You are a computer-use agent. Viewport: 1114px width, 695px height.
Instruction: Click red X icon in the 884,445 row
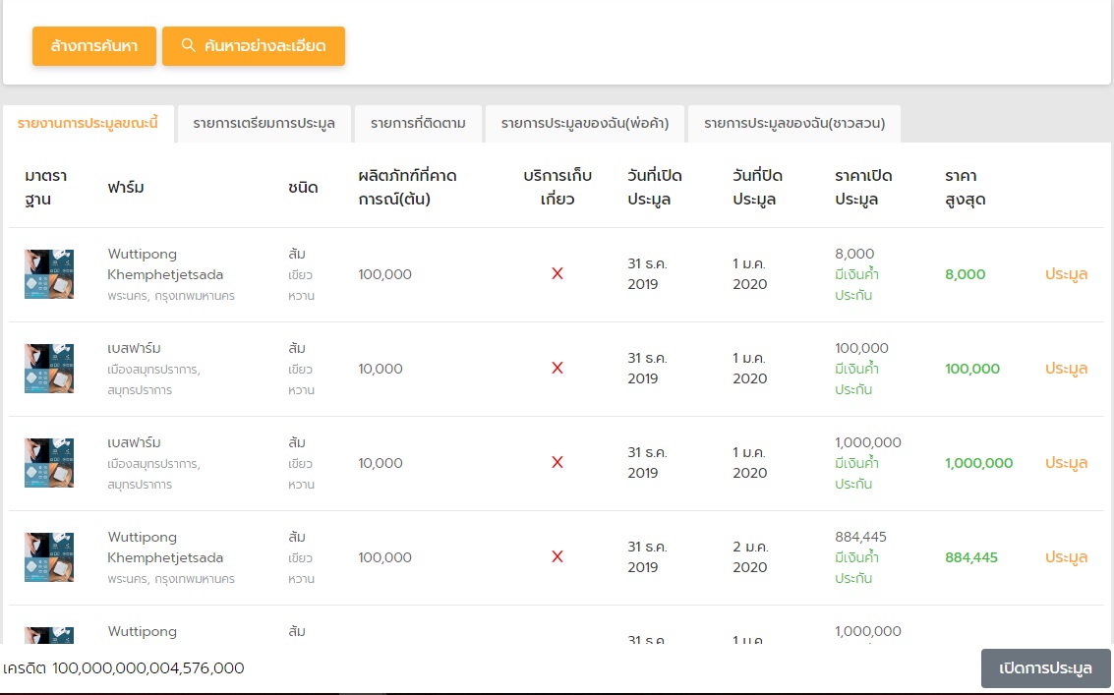pyautogui.click(x=557, y=557)
